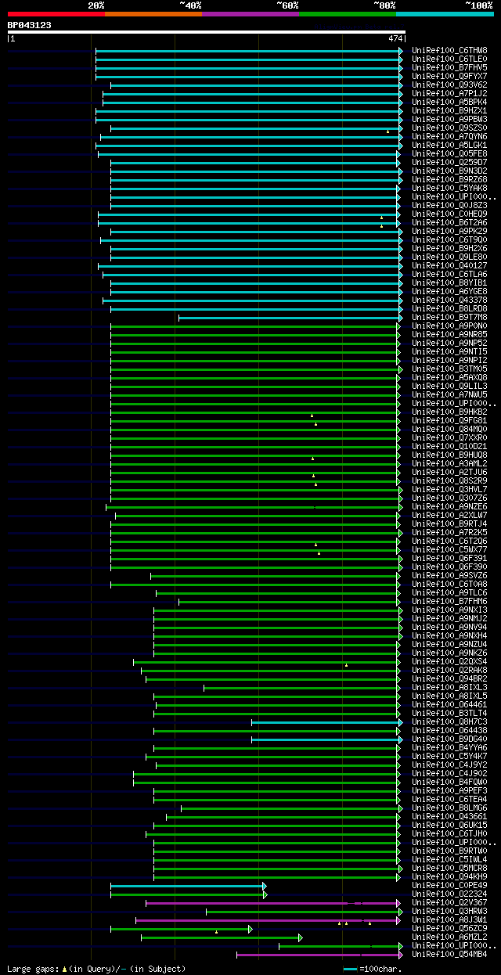501x975 pixels.
Task: Select hit label UniRef100_Q9FYX7
Action: pyautogui.click(x=449, y=76)
